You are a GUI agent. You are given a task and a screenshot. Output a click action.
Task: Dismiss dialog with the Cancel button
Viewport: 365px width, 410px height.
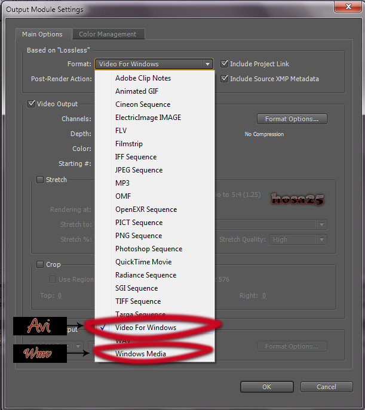click(327, 387)
